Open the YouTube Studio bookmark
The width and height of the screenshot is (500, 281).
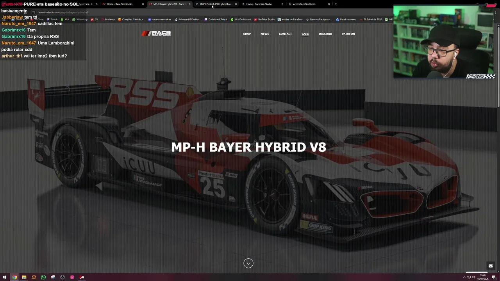pyautogui.click(x=264, y=20)
